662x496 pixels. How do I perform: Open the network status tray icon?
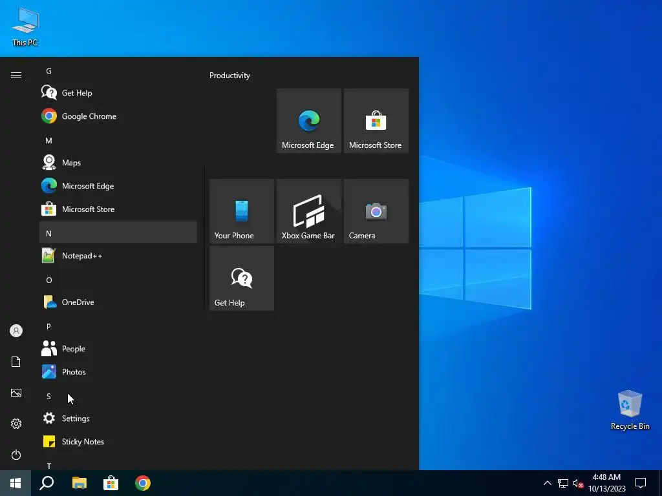[x=563, y=483]
